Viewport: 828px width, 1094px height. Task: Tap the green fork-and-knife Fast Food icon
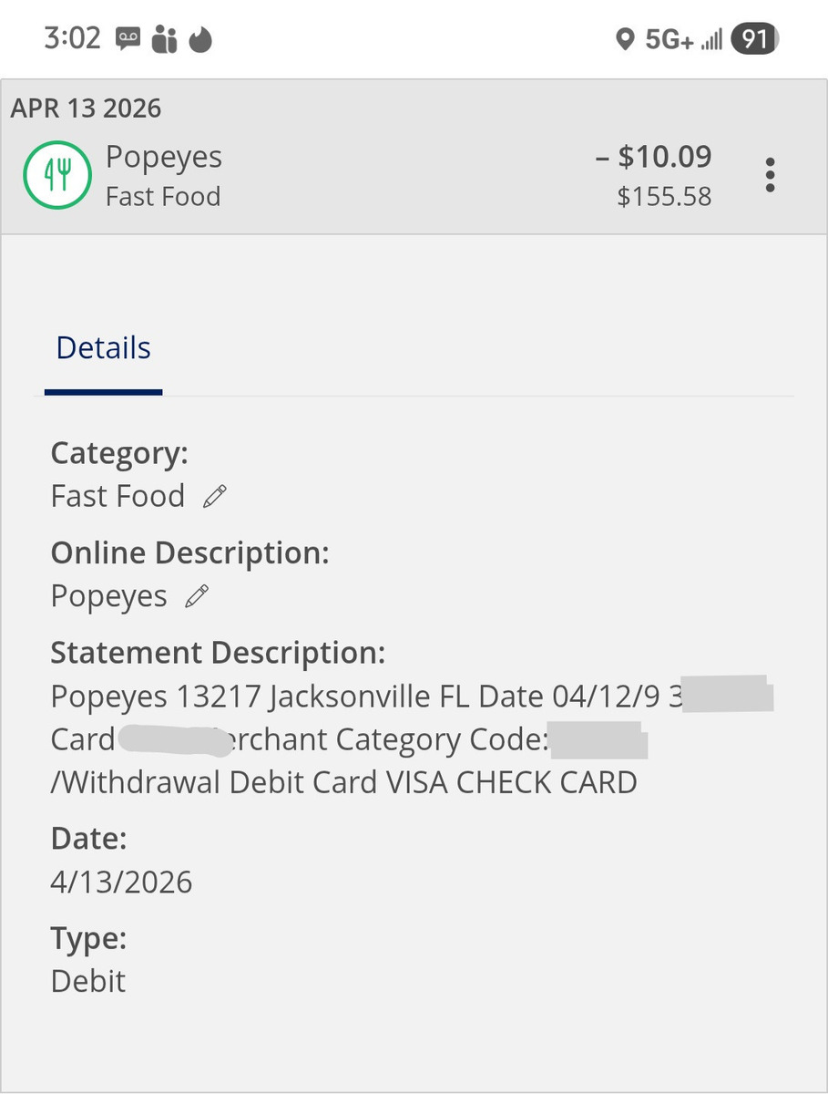[57, 175]
